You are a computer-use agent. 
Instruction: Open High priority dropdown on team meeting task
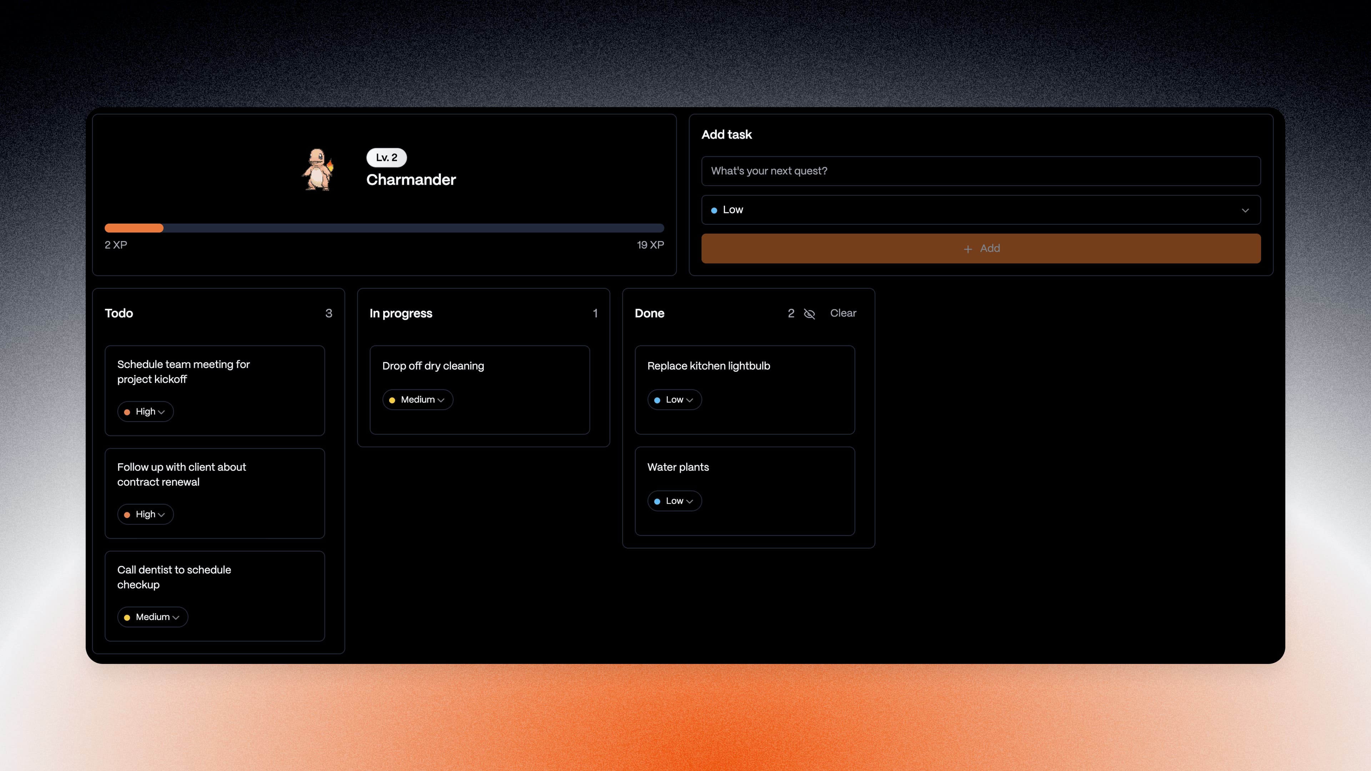click(x=145, y=412)
